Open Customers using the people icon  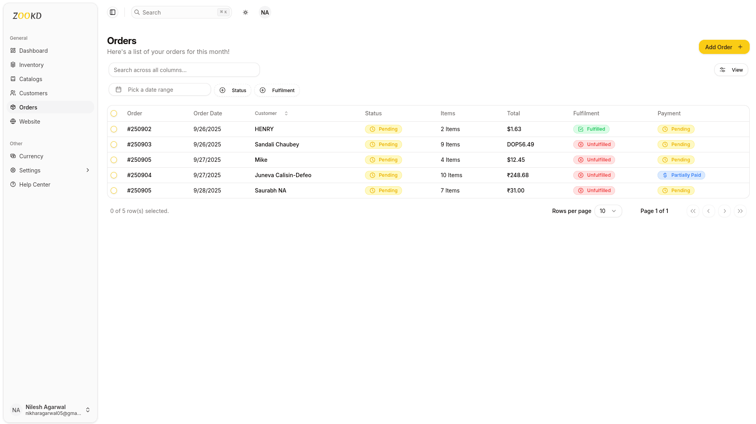[13, 93]
